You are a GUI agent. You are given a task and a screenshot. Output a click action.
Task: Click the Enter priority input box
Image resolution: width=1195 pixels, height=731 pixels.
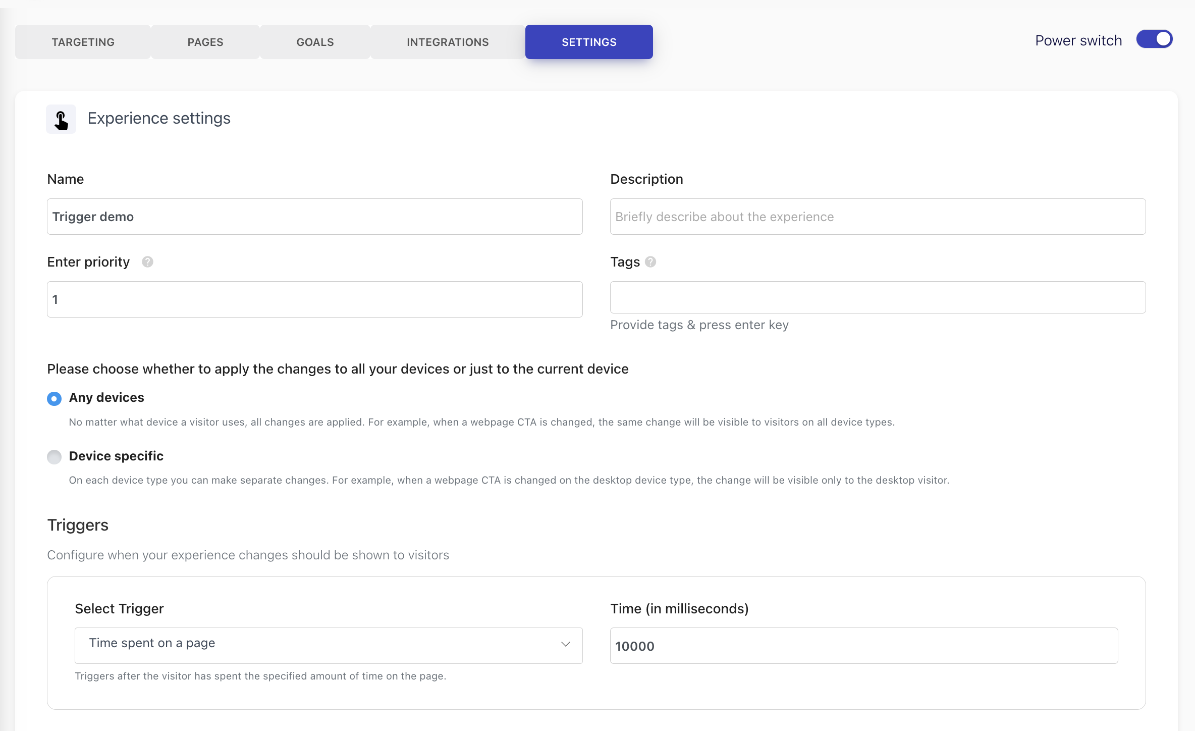[x=314, y=299]
